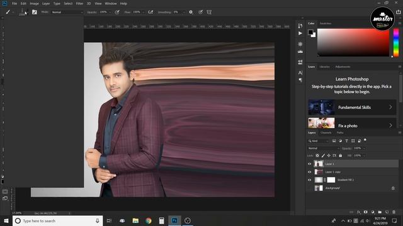The width and height of the screenshot is (403, 226).
Task: Open the layer Fill dropdown arrow
Action: [x=364, y=156]
